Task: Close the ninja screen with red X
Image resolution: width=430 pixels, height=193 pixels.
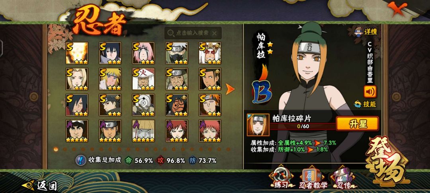Action: pos(396,8)
